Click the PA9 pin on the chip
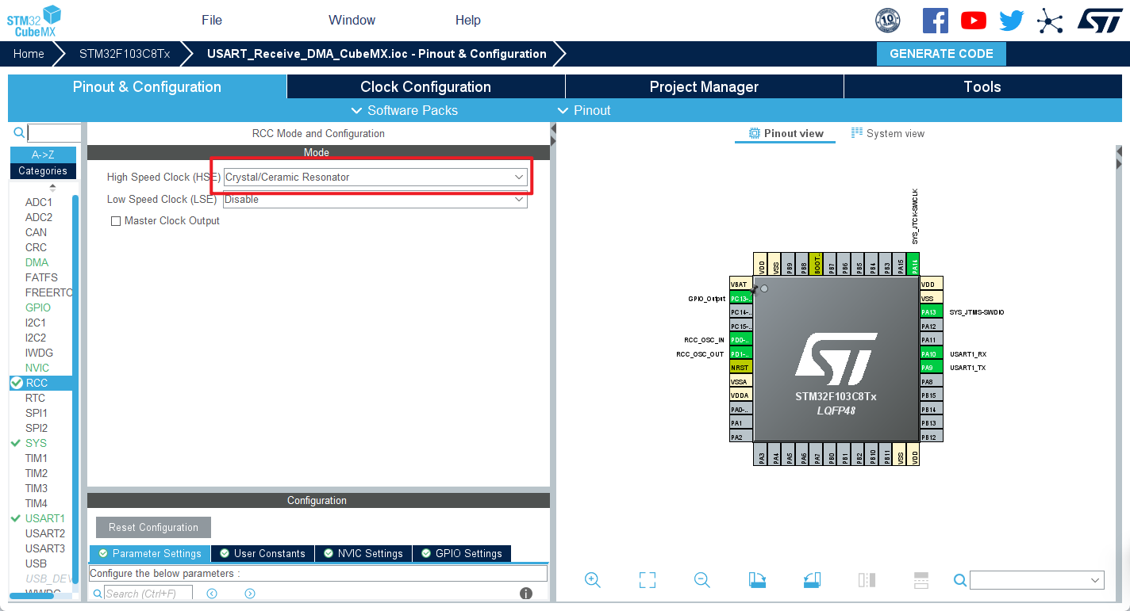1130x611 pixels. click(x=932, y=368)
